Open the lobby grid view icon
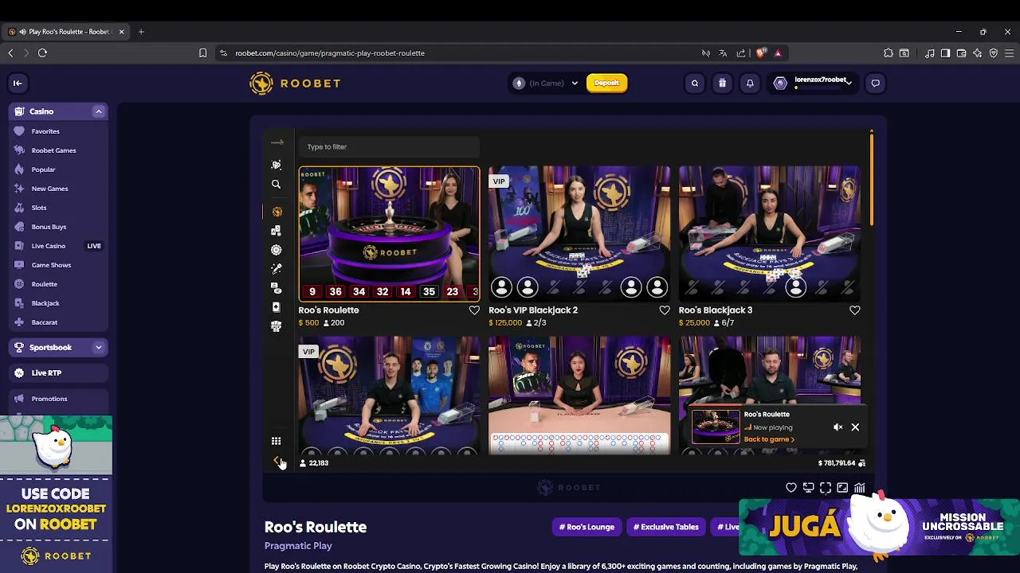1020x573 pixels. coord(276,441)
